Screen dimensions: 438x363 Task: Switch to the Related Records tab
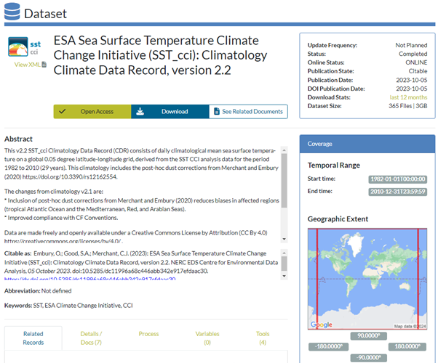pos(33,338)
